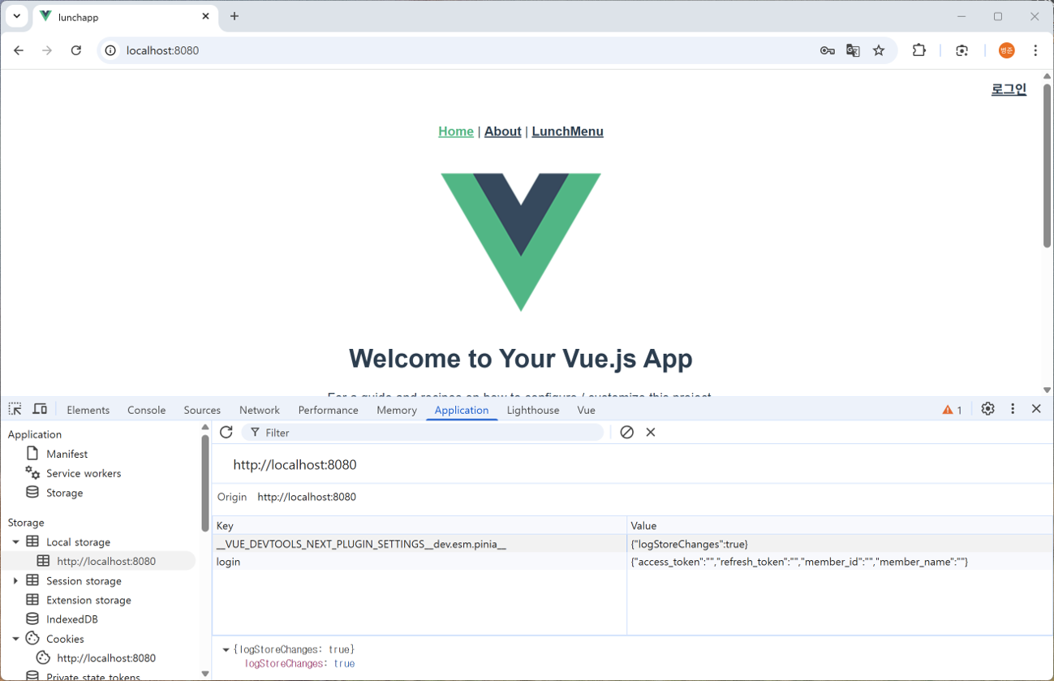Collapse the Cookies tree node
Screen dimensions: 1054x681
point(15,639)
